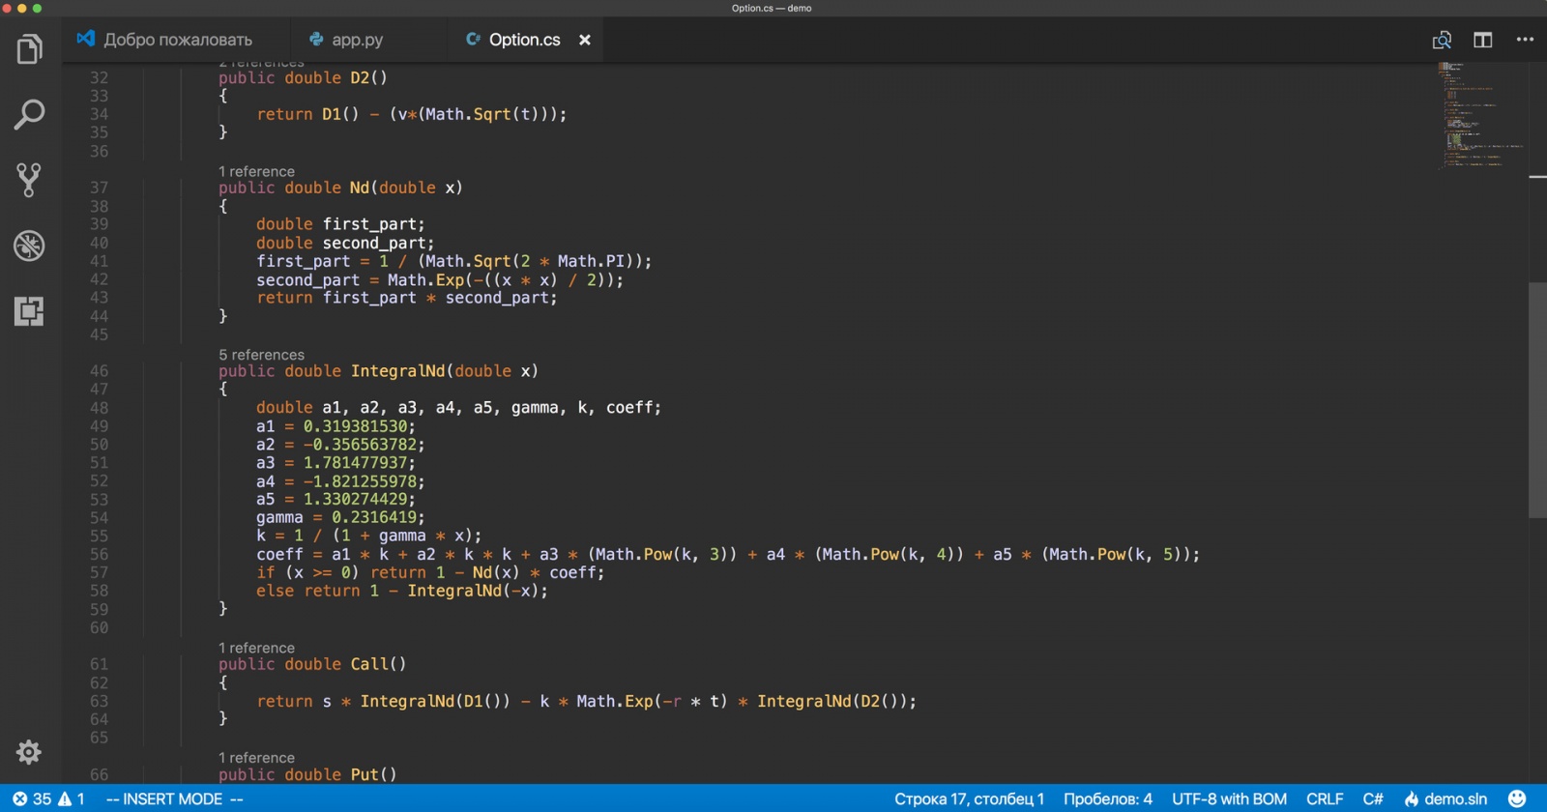The image size is (1547, 812).
Task: Close the Option.cs tab
Action: [x=585, y=40]
